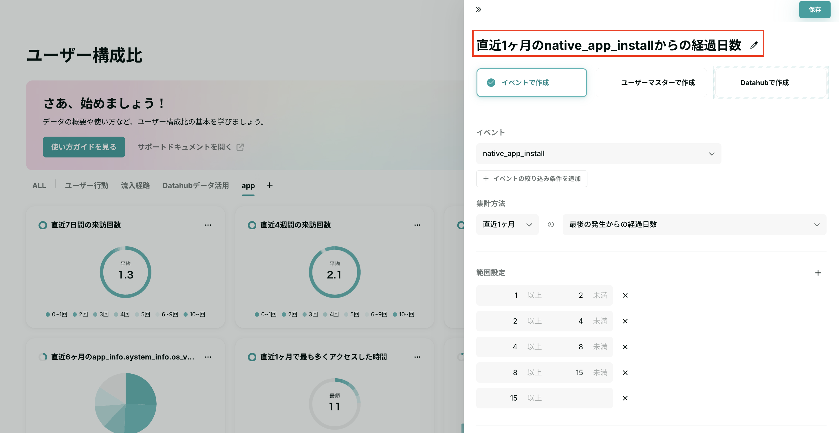Click 直近7日間の来訪回数 donut chart
This screenshot has height=433, width=839.
click(x=125, y=272)
